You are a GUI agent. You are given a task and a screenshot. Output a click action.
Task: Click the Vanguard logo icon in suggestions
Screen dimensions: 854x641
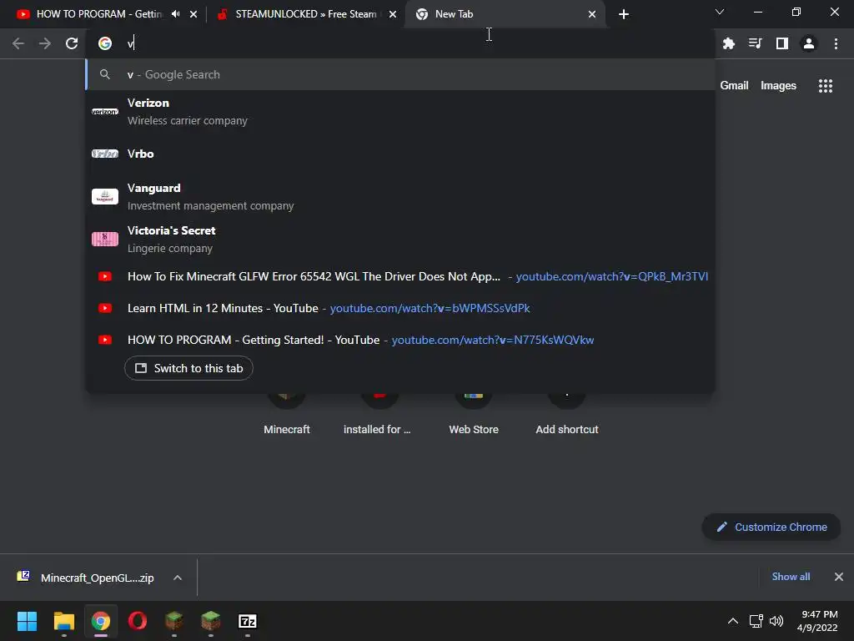pyautogui.click(x=105, y=197)
